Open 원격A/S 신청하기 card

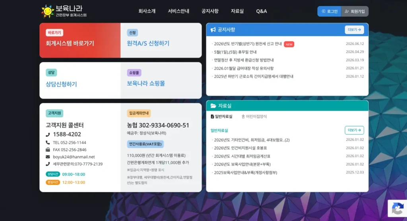pyautogui.click(x=161, y=40)
